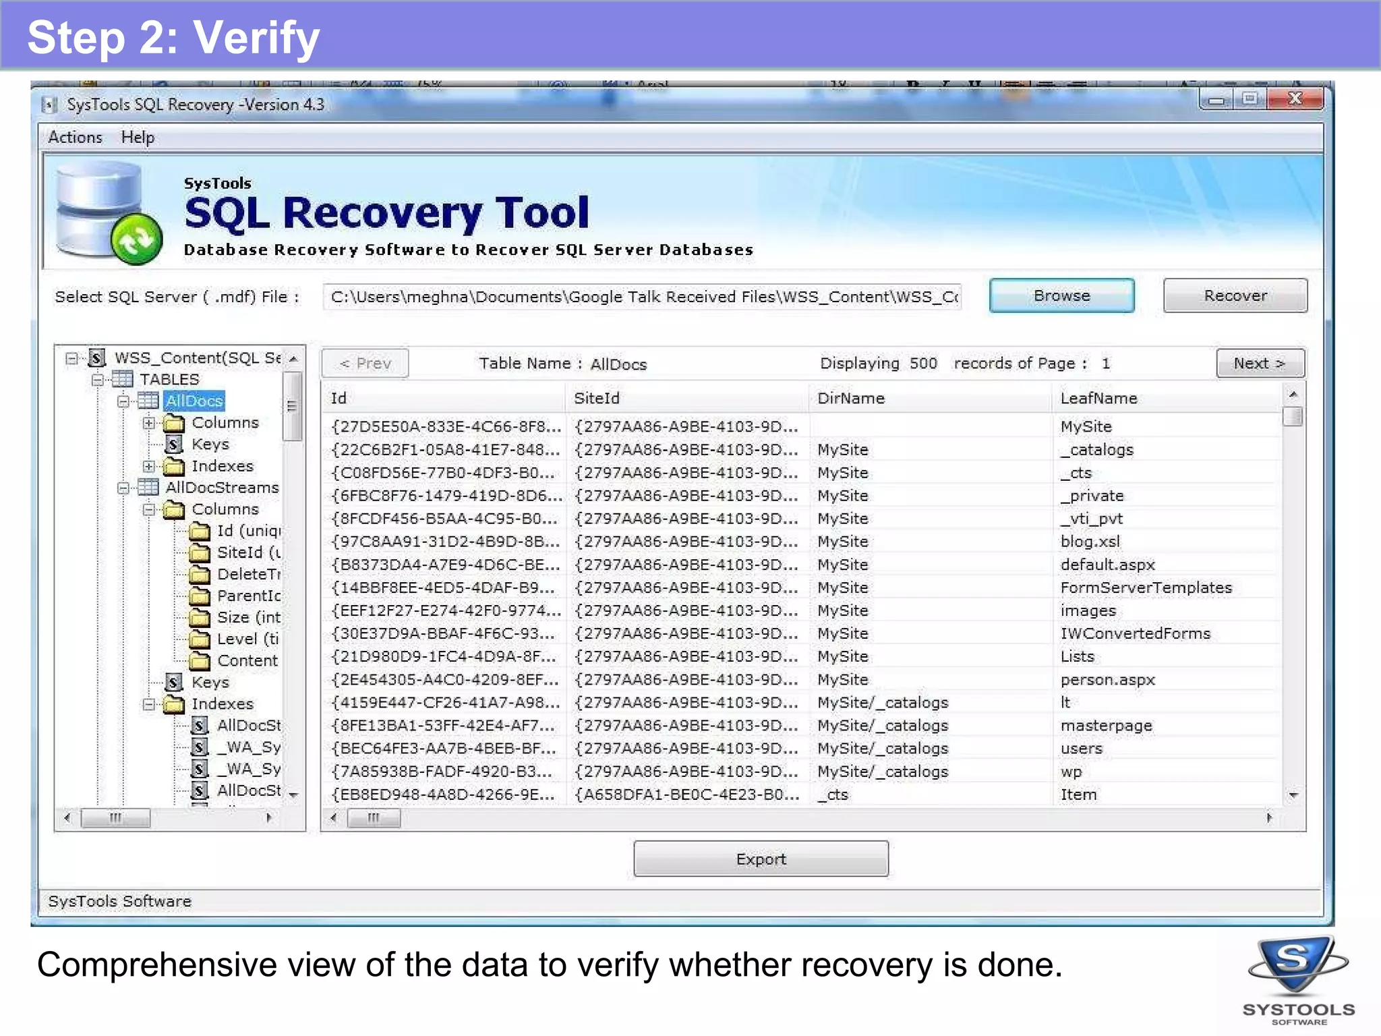The image size is (1381, 1036).
Task: Click the Recover button
Action: point(1235,295)
